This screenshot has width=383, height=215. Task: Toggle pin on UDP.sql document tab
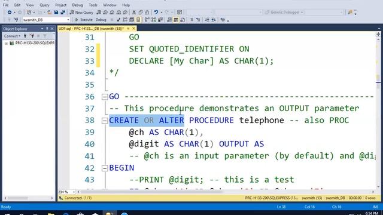(x=128, y=29)
